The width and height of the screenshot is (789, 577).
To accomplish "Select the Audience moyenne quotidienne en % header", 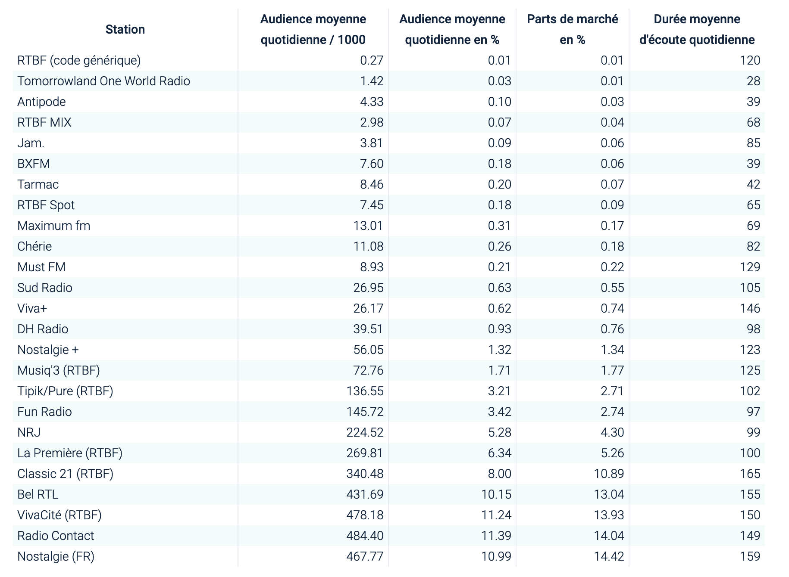I will (452, 29).
